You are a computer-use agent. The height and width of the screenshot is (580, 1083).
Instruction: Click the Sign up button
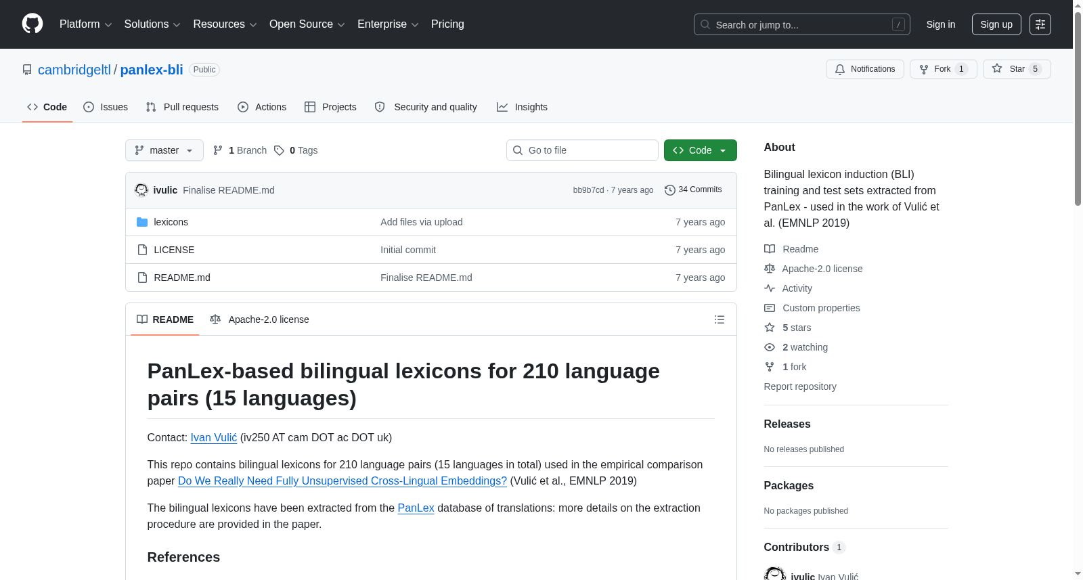coord(996,24)
